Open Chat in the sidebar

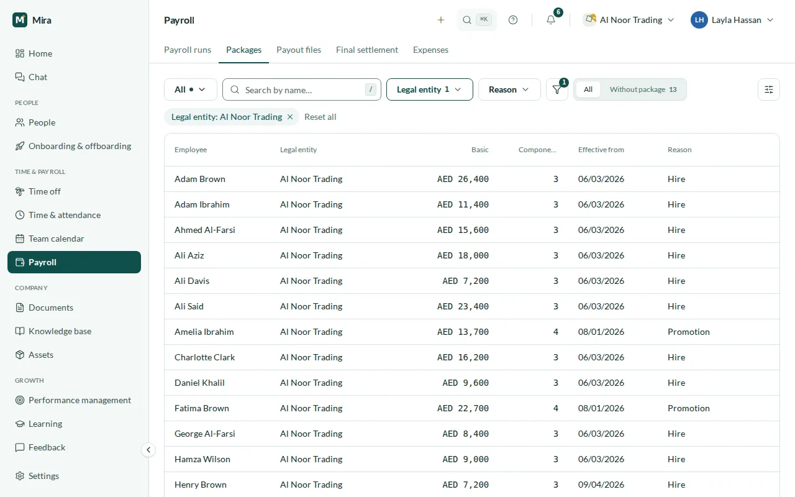coord(74,77)
